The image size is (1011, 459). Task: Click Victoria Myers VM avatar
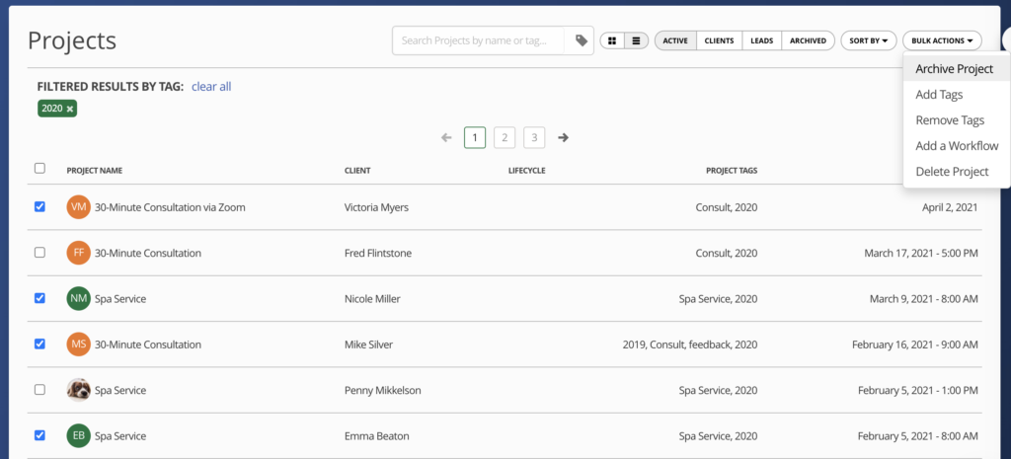click(78, 207)
